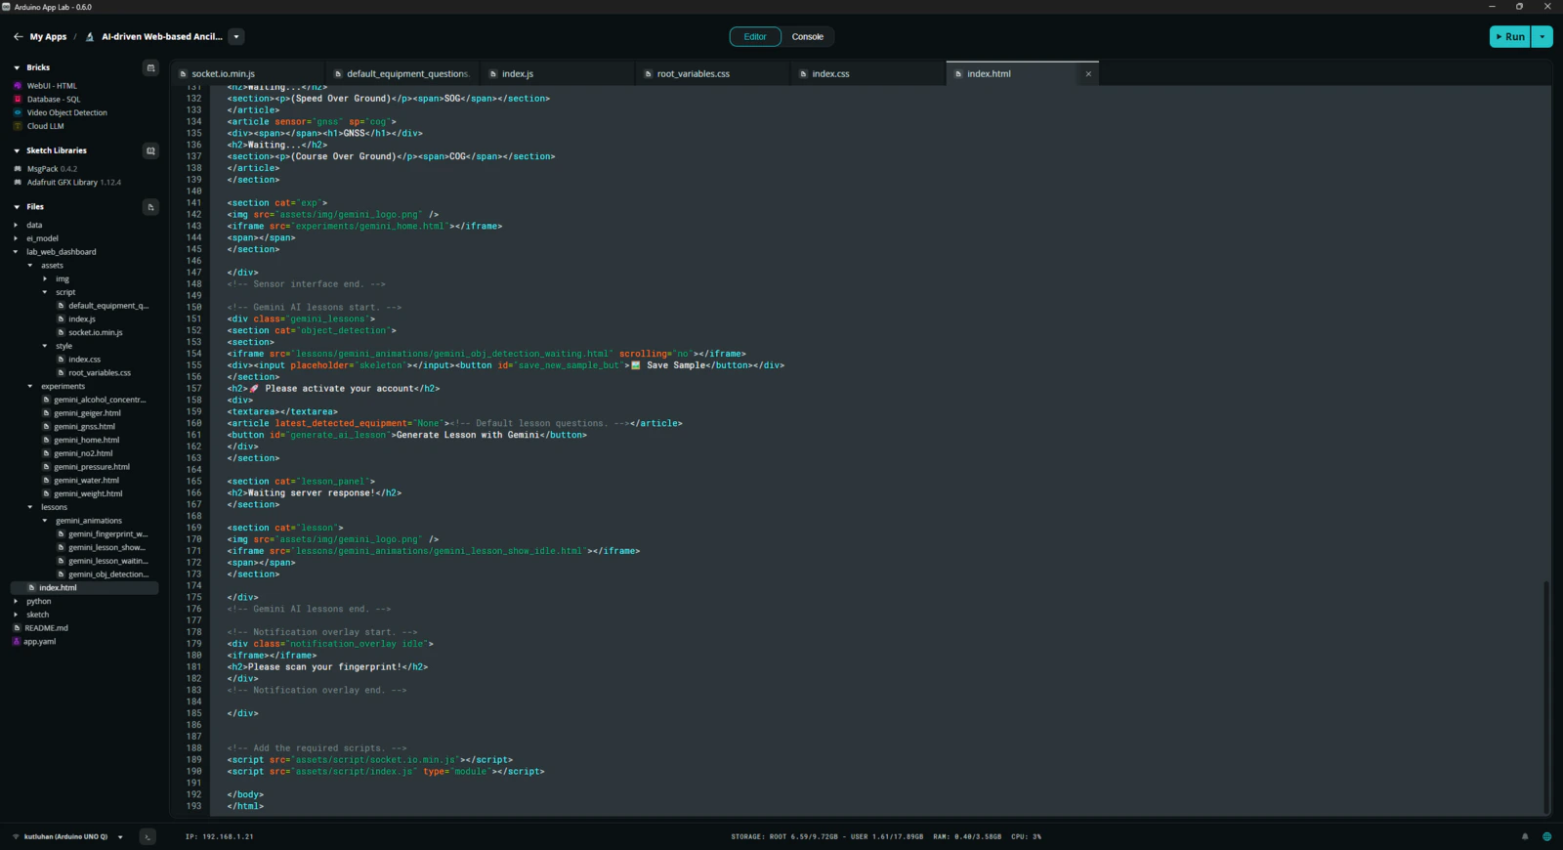
Task: Click the add library icon in Sketch Libraries header
Action: pyautogui.click(x=150, y=150)
